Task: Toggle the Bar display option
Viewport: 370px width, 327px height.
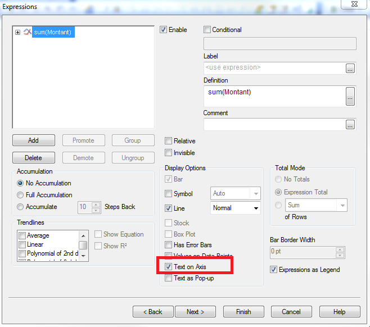Action: (168, 179)
